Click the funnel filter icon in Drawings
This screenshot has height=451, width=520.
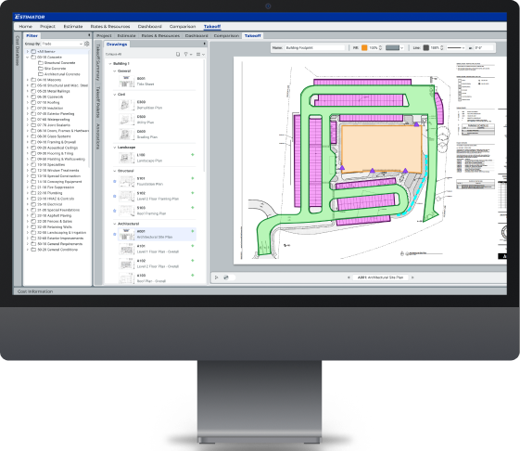(186, 54)
